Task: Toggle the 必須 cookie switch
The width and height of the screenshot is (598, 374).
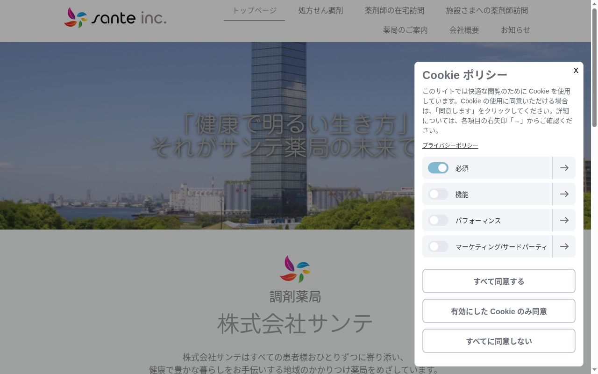Action: click(438, 168)
